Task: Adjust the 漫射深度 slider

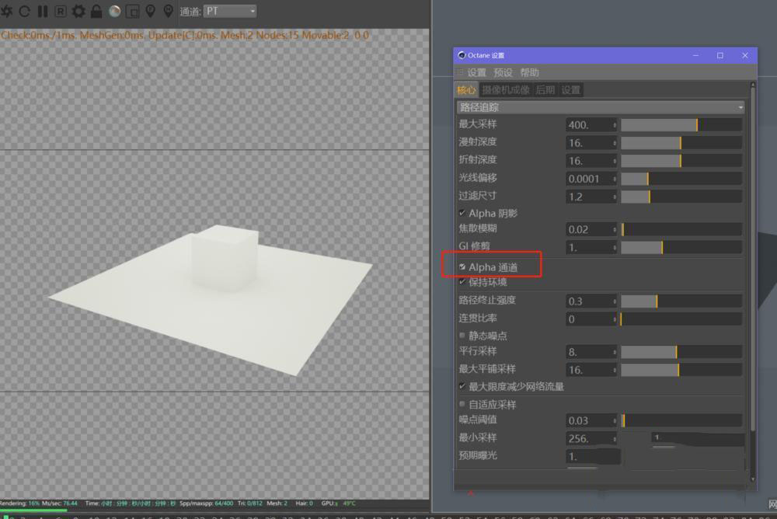Action: point(681,143)
